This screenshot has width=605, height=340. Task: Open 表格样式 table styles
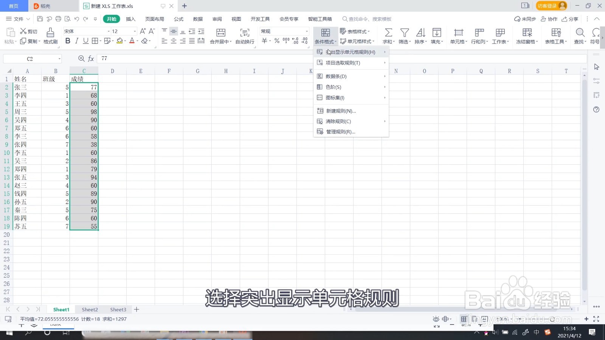tap(355, 31)
